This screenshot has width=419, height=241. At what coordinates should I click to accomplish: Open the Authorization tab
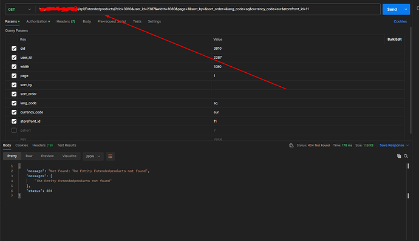(x=37, y=21)
